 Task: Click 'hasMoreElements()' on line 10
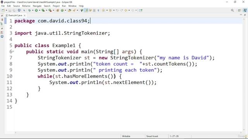[x=88, y=76]
